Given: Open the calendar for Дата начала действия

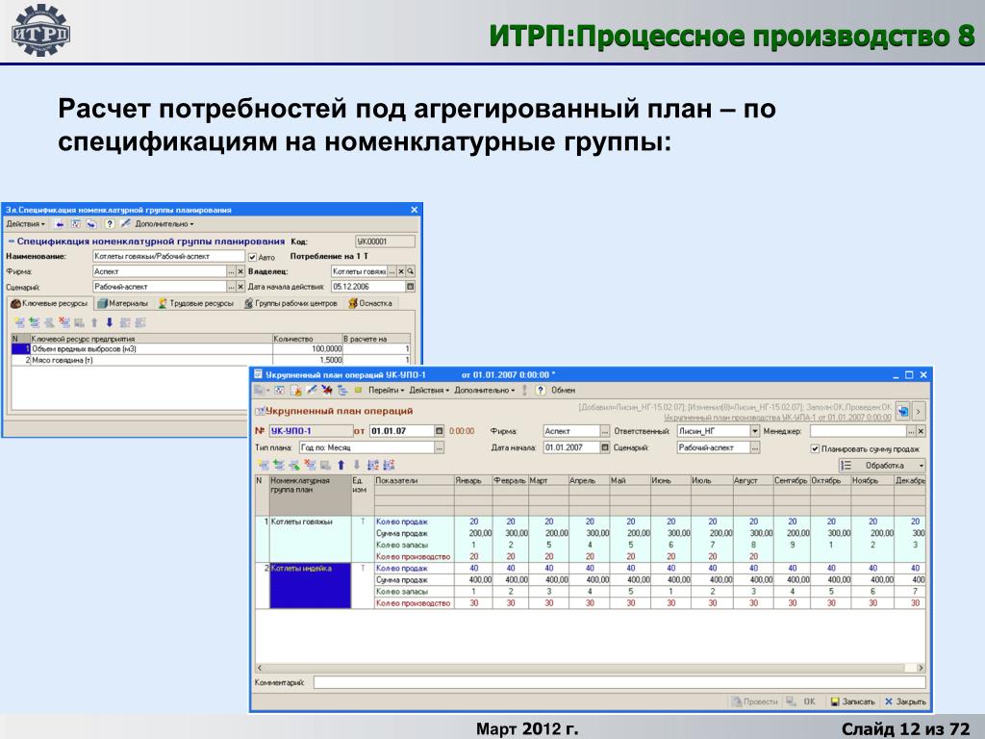Looking at the screenshot, I should [x=410, y=287].
